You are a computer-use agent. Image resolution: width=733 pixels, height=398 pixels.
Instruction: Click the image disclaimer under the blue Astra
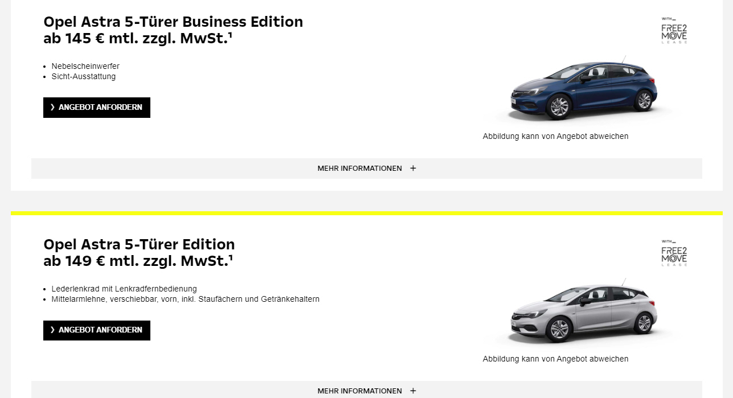[x=555, y=136]
